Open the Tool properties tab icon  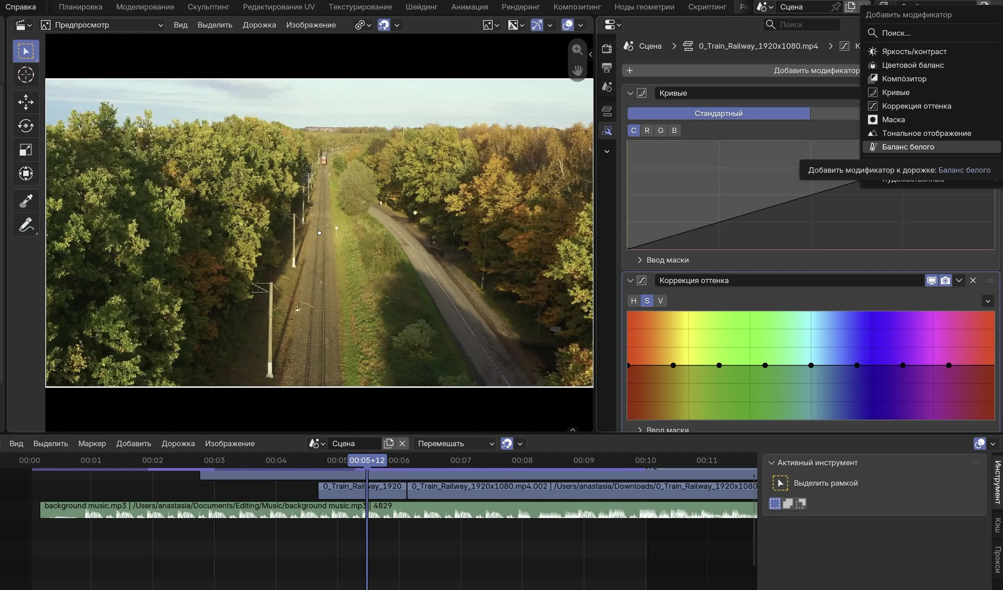pyautogui.click(x=607, y=48)
